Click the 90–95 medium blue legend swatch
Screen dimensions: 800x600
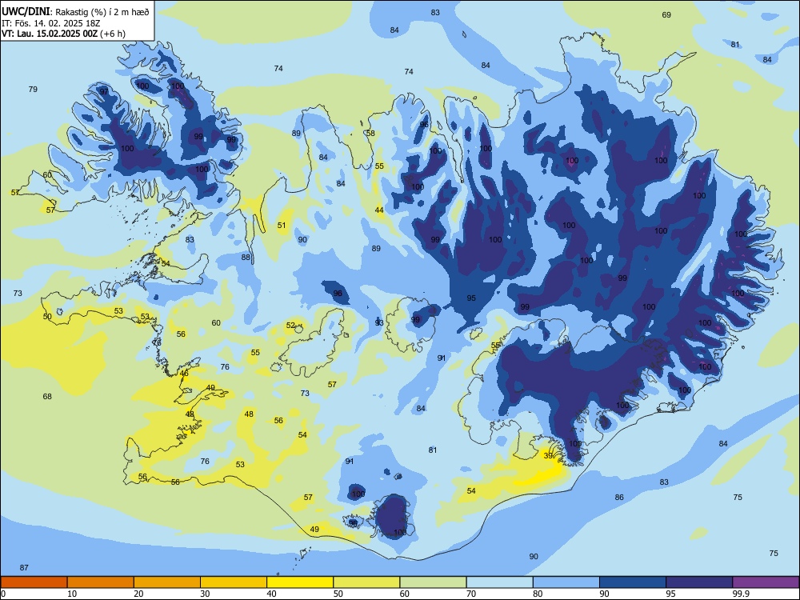pyautogui.click(x=633, y=582)
